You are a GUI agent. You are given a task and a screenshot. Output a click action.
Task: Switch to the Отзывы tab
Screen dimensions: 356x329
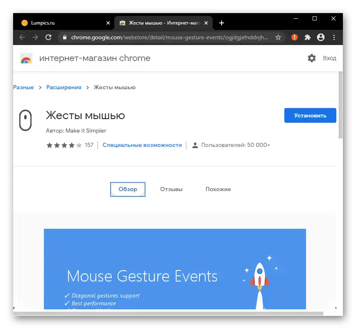point(171,189)
